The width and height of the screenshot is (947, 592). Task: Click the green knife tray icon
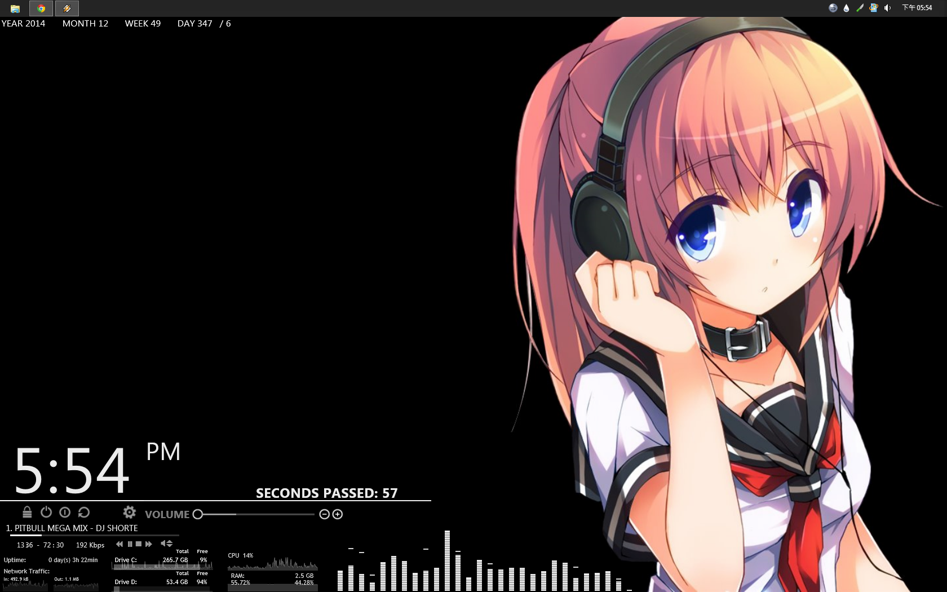point(860,8)
